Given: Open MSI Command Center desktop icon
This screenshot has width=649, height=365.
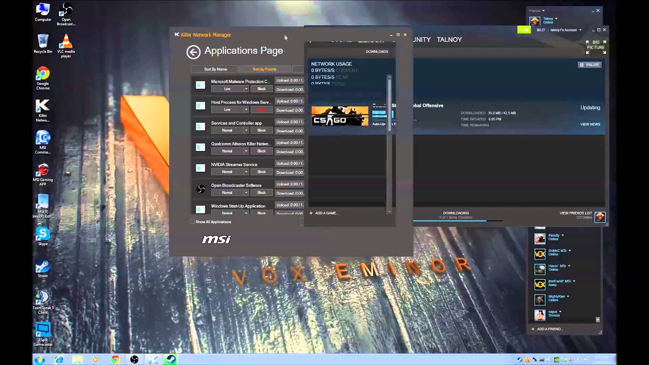Looking at the screenshot, I should (x=43, y=142).
